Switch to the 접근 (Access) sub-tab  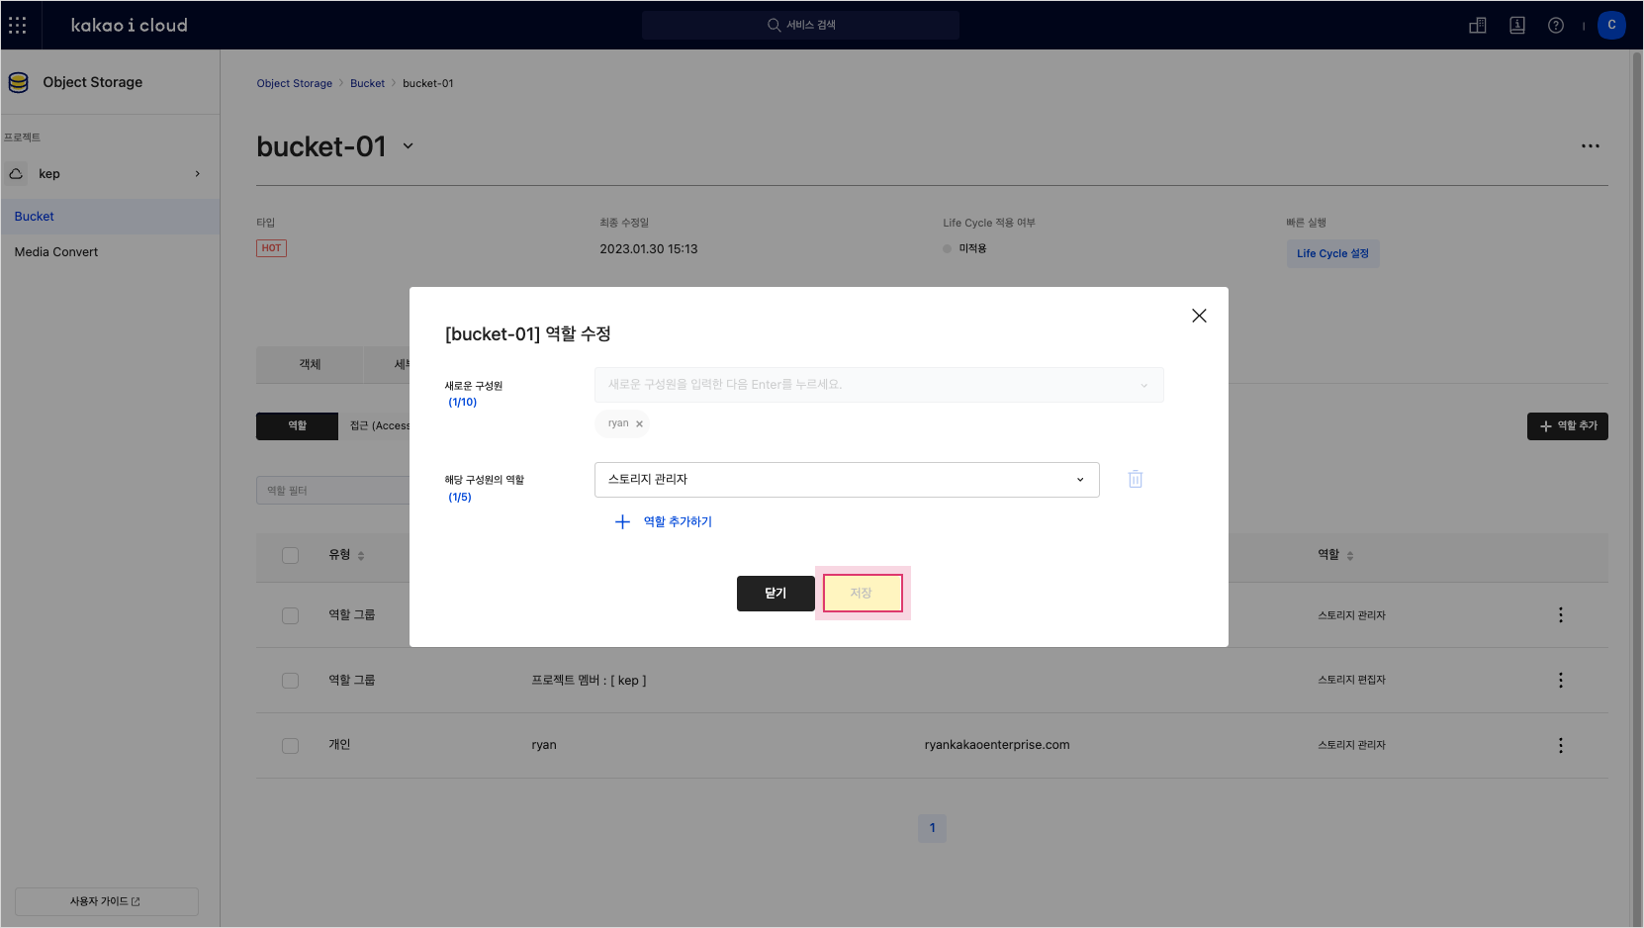[x=379, y=426]
